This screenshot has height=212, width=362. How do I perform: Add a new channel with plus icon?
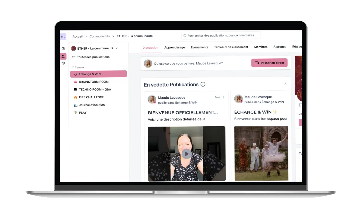point(124,67)
